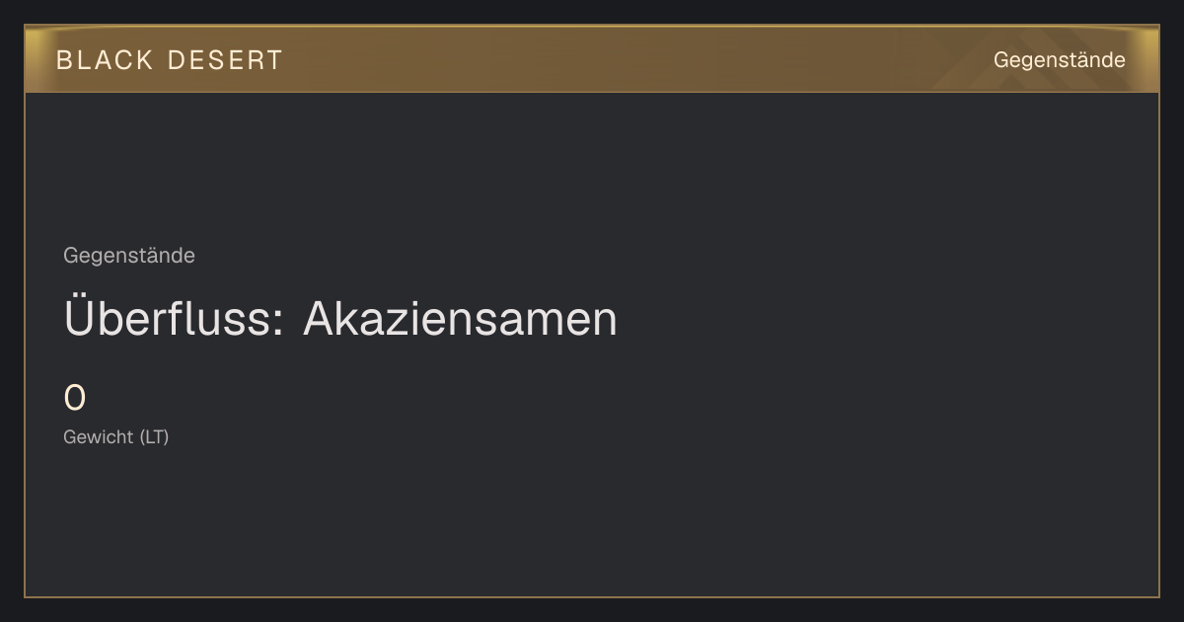Image resolution: width=1184 pixels, height=622 pixels.
Task: Click the gold header banner's empty middle
Action: pyautogui.click(x=631, y=60)
